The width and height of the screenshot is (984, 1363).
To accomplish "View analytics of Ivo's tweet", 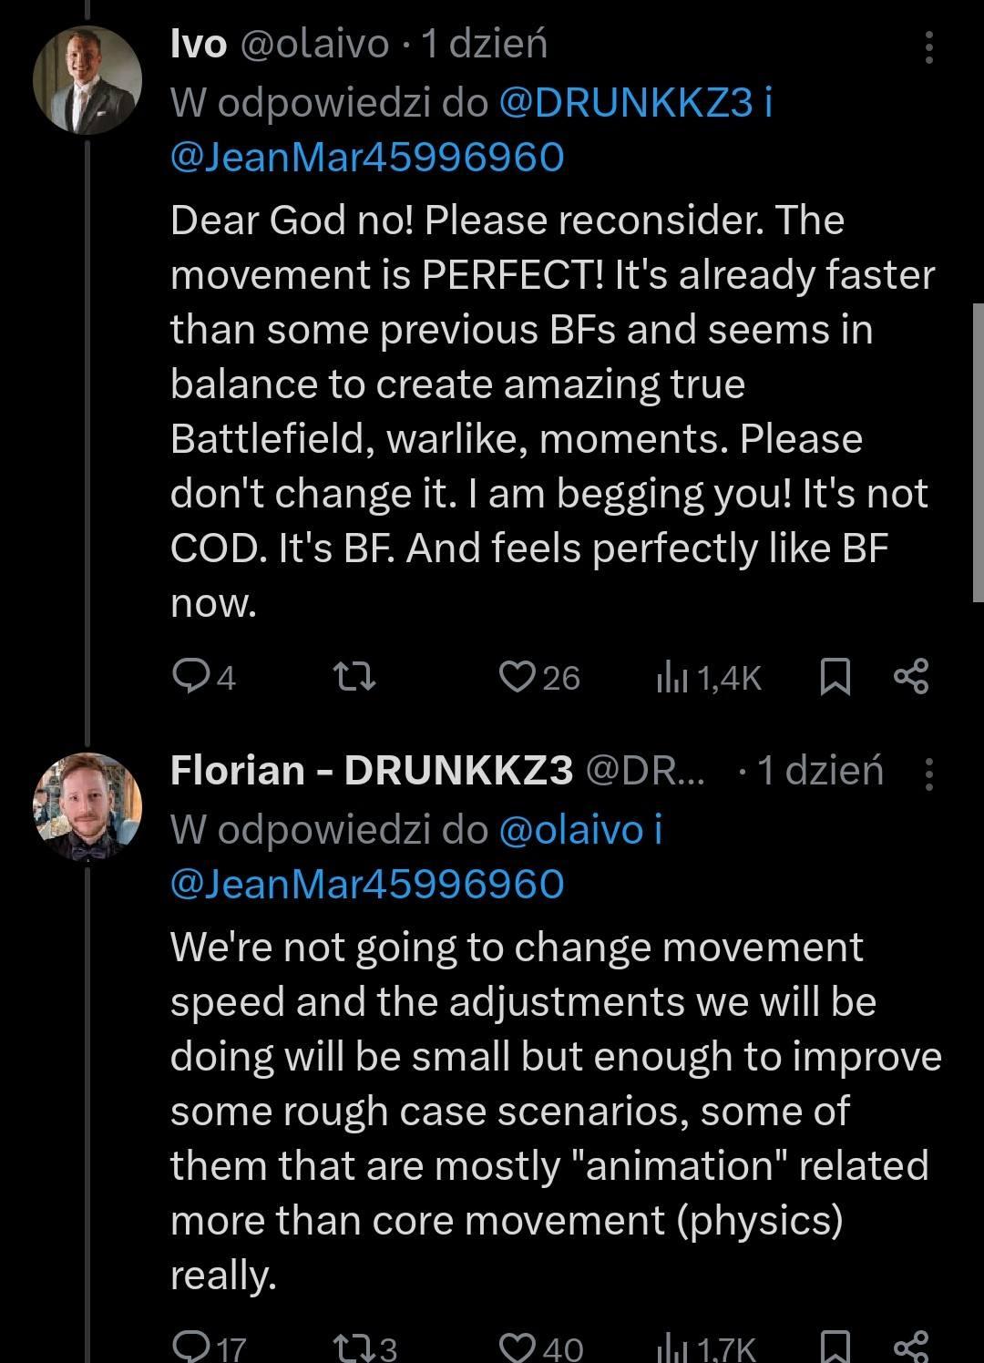I will [671, 678].
